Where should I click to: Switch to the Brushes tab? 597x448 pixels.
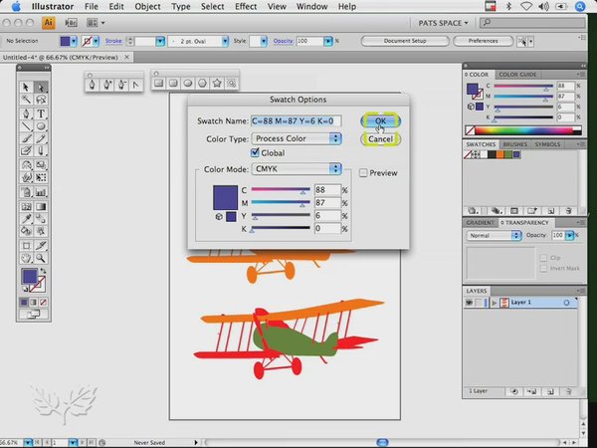click(514, 144)
